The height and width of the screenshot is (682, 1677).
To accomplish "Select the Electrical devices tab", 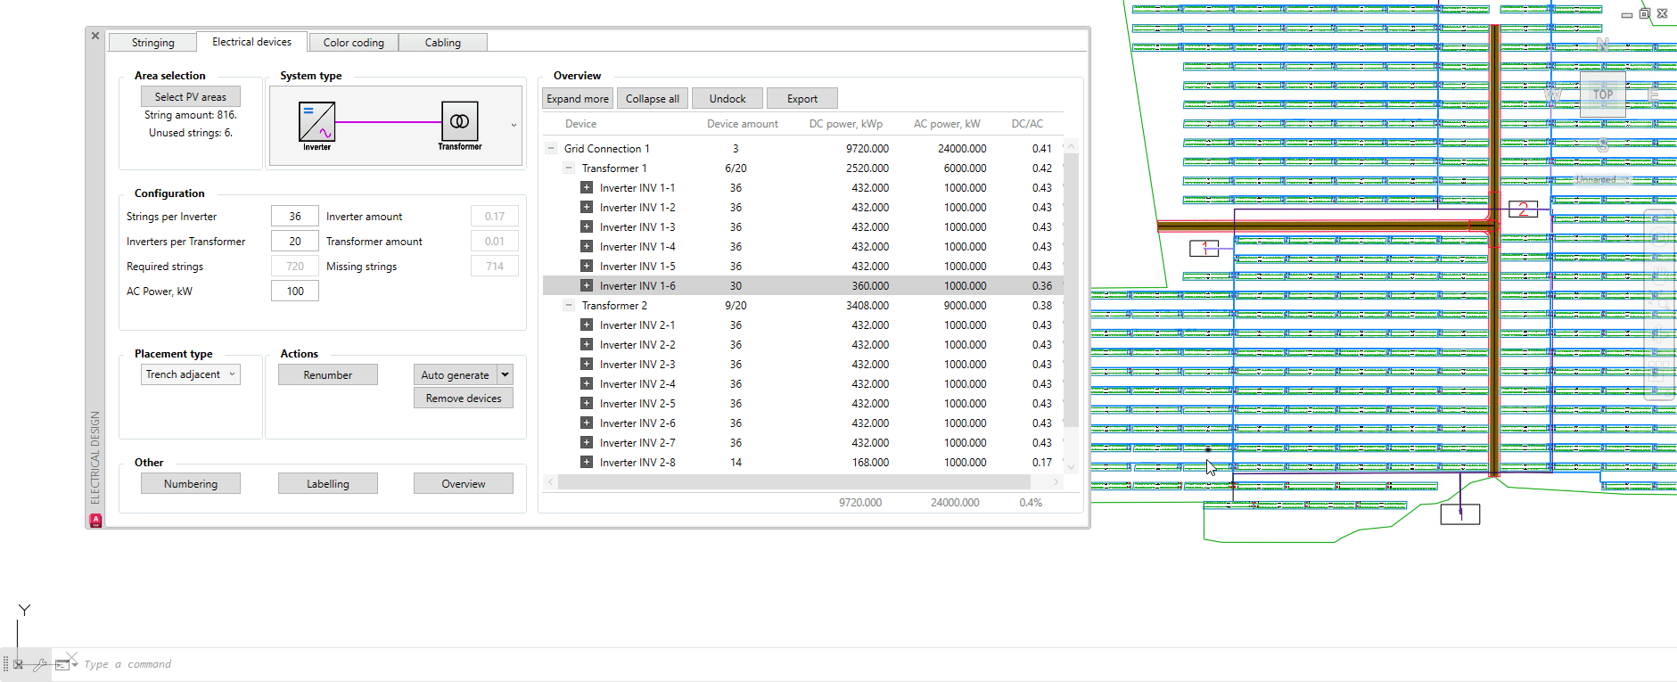I will pyautogui.click(x=251, y=42).
